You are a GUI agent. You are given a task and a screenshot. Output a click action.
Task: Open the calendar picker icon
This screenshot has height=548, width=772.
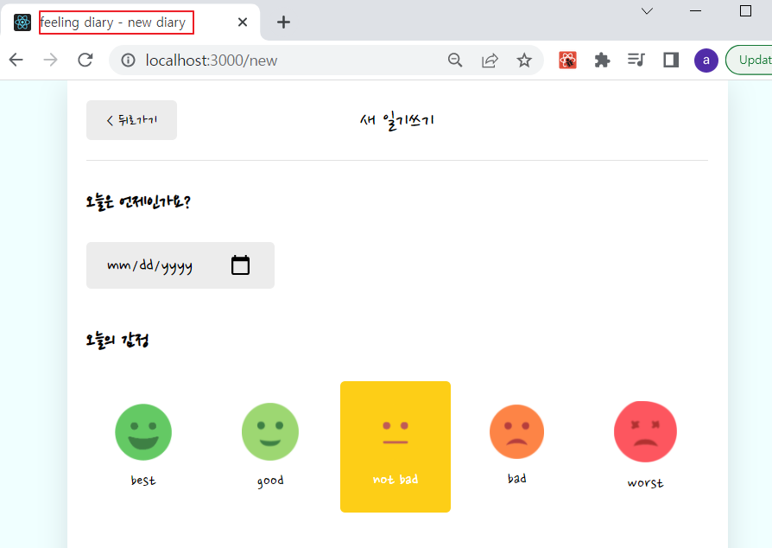240,265
